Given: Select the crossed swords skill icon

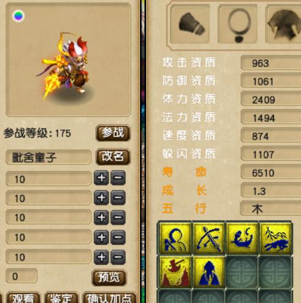Looking at the screenshot, I should [x=209, y=238].
